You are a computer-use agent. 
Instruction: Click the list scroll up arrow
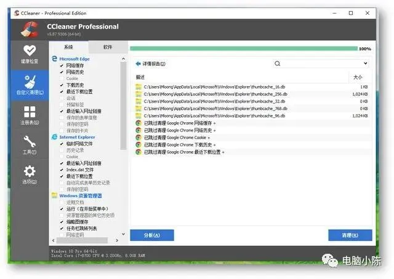pos(123,59)
